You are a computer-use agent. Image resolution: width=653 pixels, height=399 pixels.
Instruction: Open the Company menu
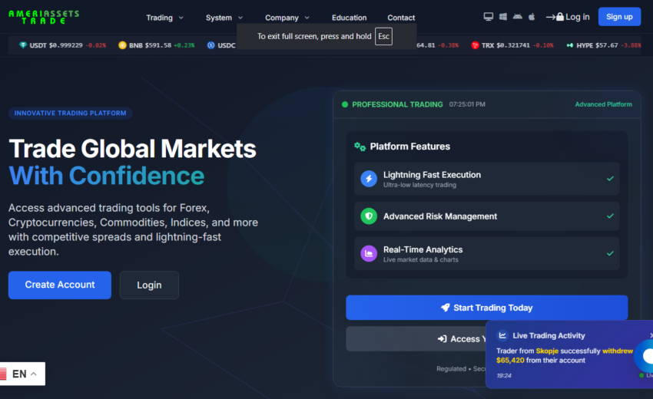[287, 18]
